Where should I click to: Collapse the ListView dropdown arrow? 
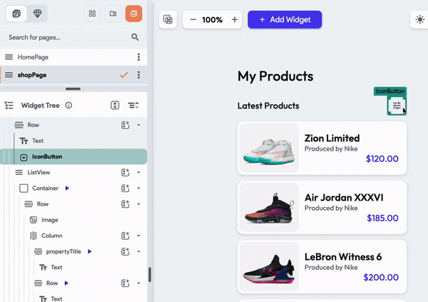tap(138, 173)
